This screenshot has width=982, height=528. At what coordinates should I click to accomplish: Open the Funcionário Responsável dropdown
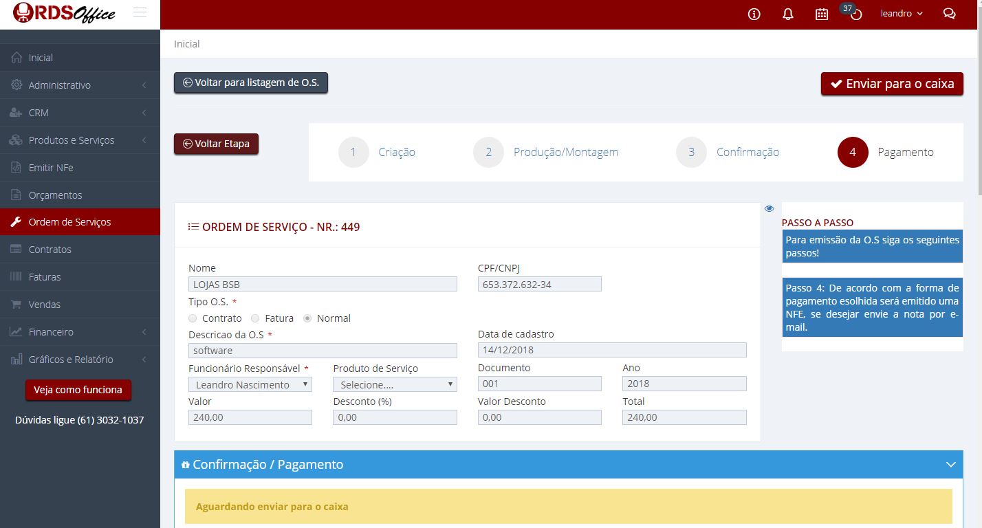(250, 384)
